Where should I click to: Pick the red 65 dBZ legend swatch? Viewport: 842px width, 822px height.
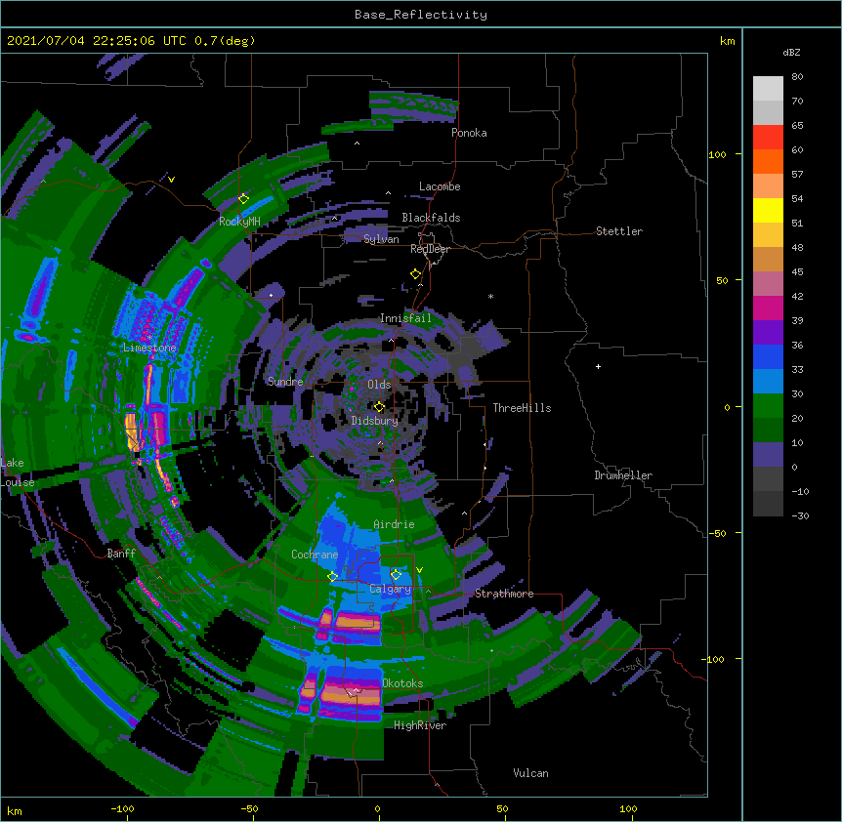(768, 138)
